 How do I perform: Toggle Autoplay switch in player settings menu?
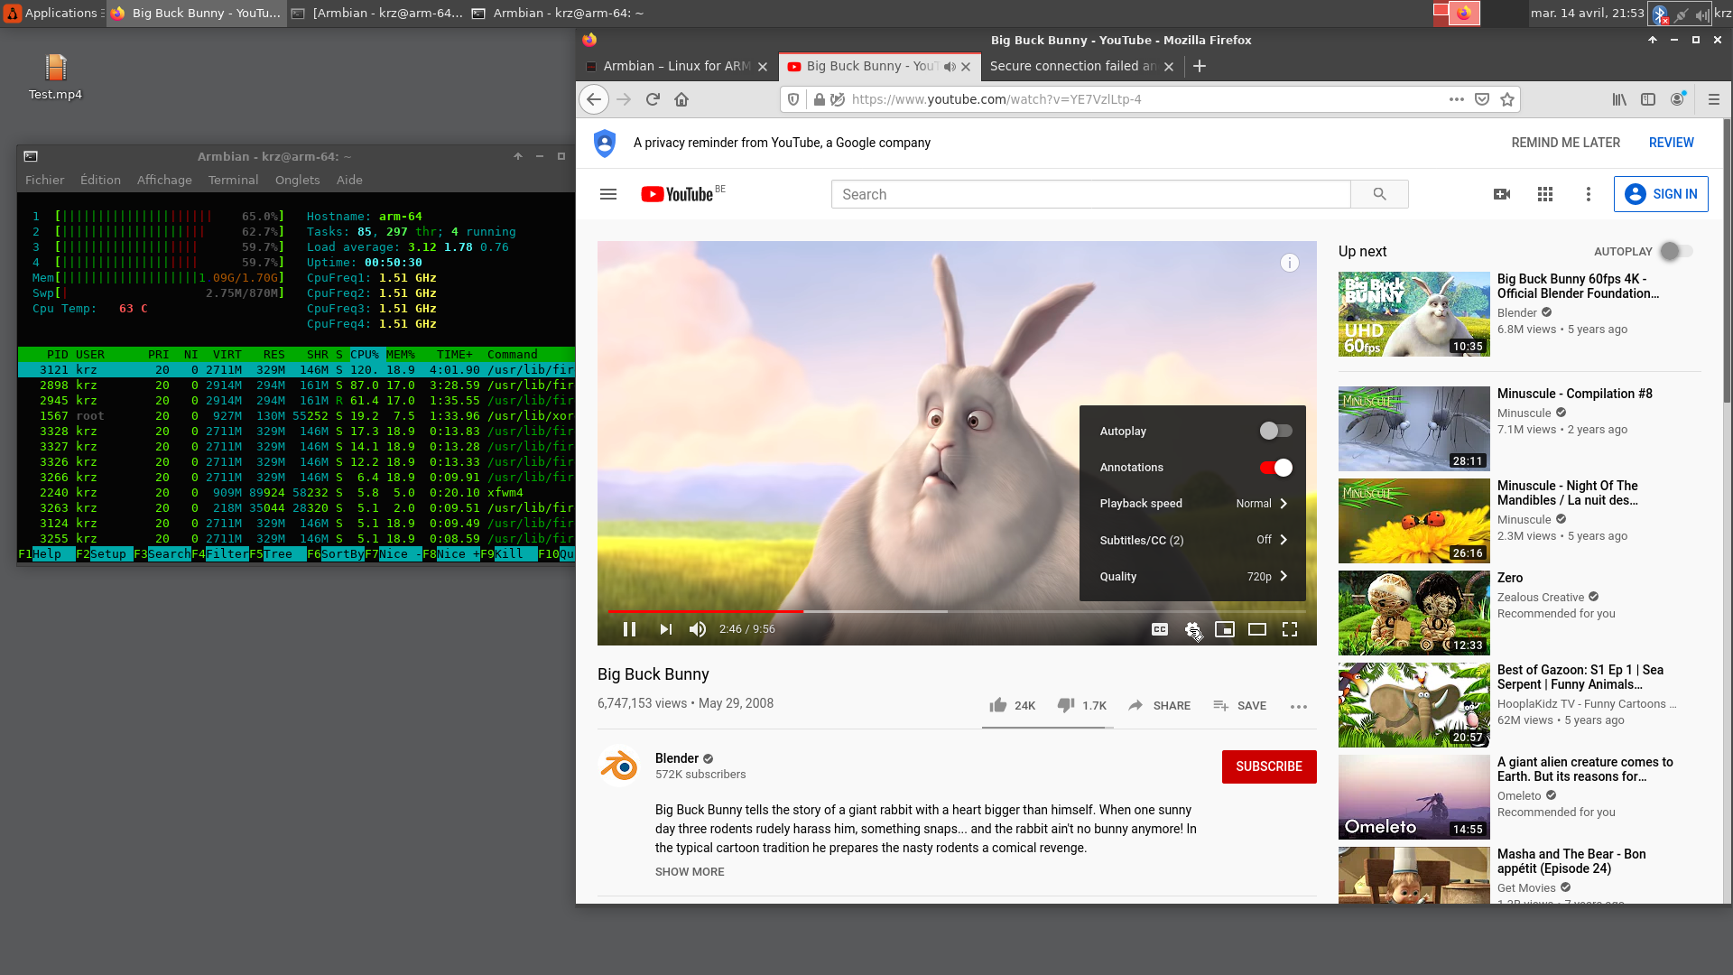click(1275, 431)
